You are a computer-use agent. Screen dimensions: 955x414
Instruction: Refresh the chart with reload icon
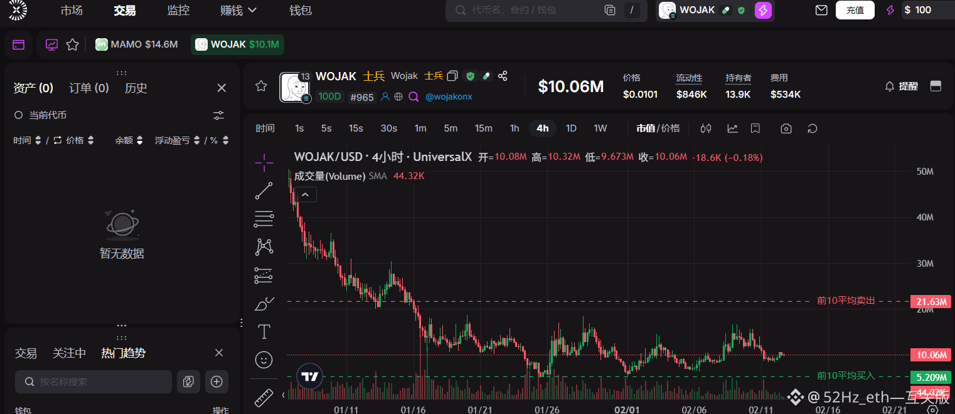[812, 128]
